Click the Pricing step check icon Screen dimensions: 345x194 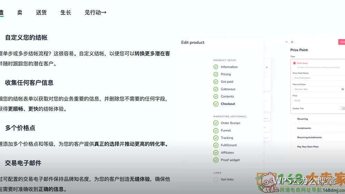pyautogui.click(x=216, y=74)
